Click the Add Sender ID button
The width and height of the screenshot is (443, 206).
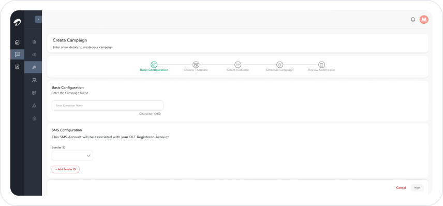[x=66, y=169]
